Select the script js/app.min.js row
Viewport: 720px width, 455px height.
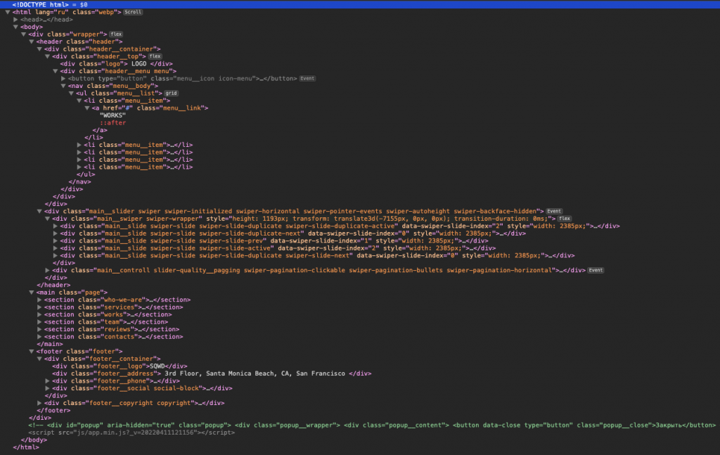pyautogui.click(x=131, y=432)
